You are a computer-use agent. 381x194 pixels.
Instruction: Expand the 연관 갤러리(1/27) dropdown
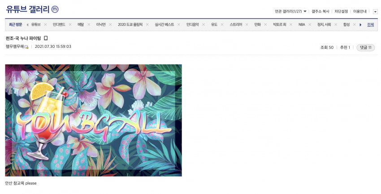pos(290,11)
